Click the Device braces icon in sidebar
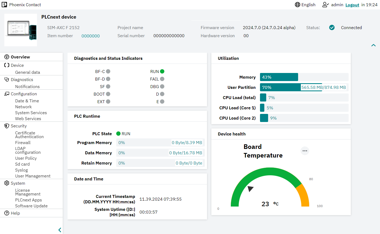This screenshot has width=380, height=234. click(x=7, y=65)
